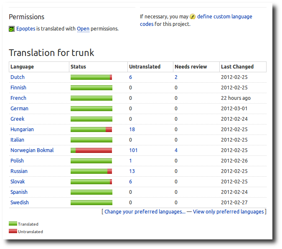
Task: View the 13 untranslated Russian strings
Action: [x=132, y=171]
